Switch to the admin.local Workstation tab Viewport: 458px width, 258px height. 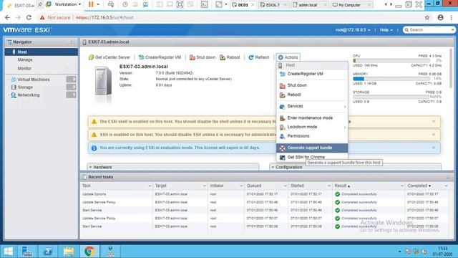coord(308,5)
